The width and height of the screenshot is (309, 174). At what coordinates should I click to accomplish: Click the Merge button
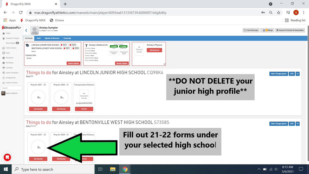[x=267, y=30]
